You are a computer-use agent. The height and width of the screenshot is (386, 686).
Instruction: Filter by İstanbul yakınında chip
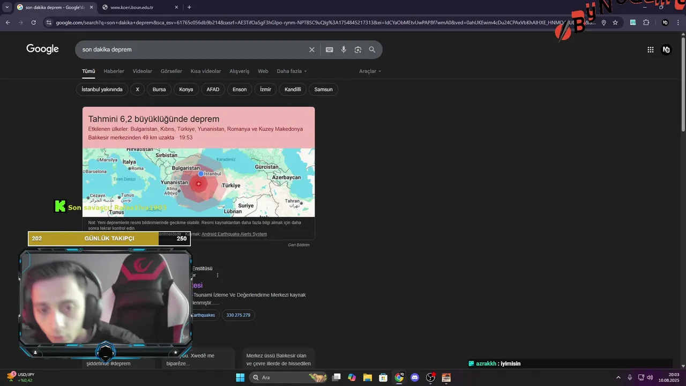102,90
